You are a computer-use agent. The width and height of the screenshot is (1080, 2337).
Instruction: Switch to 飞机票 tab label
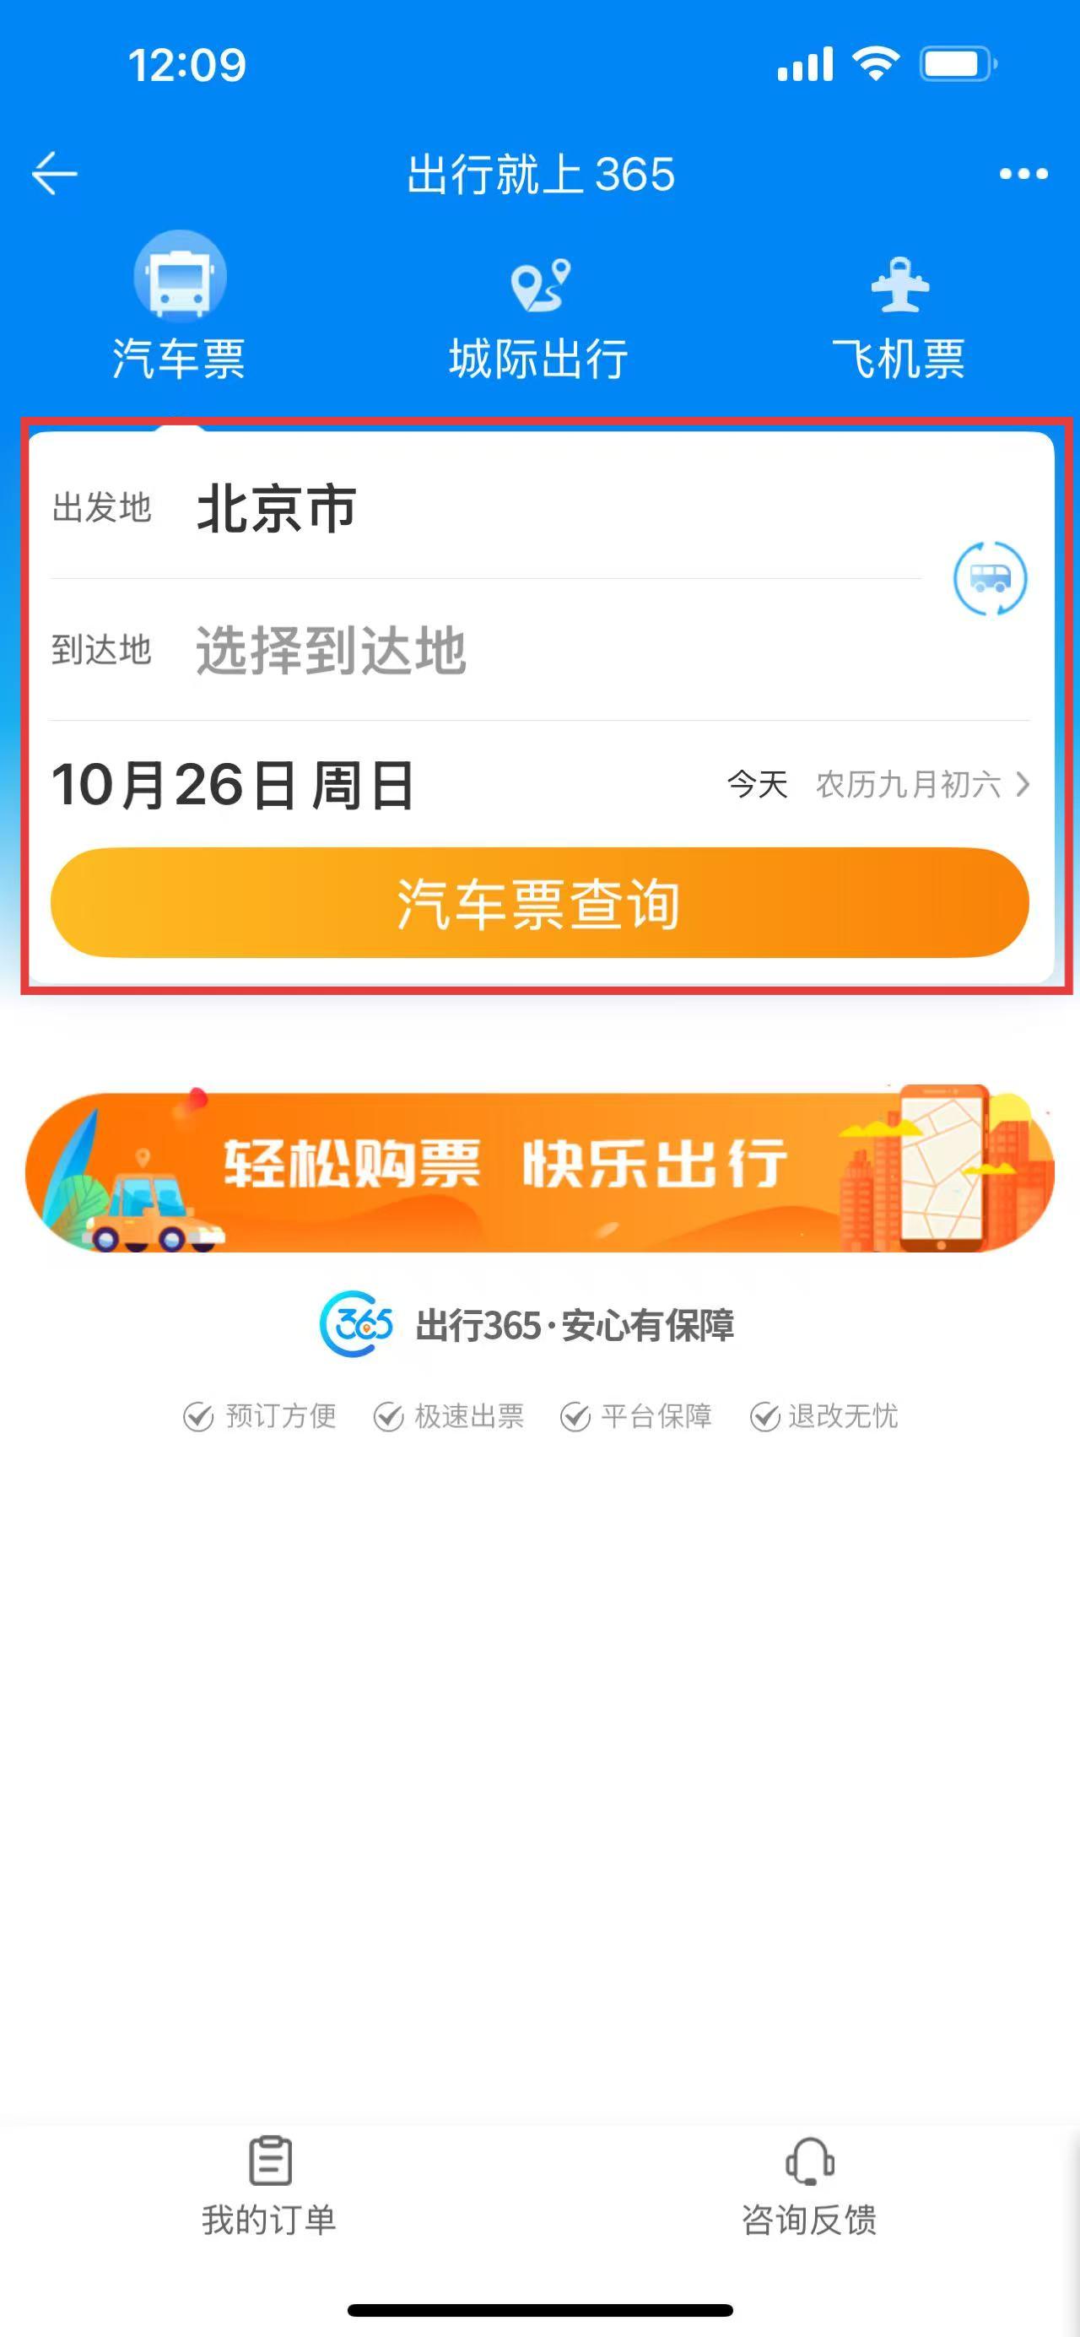click(899, 359)
